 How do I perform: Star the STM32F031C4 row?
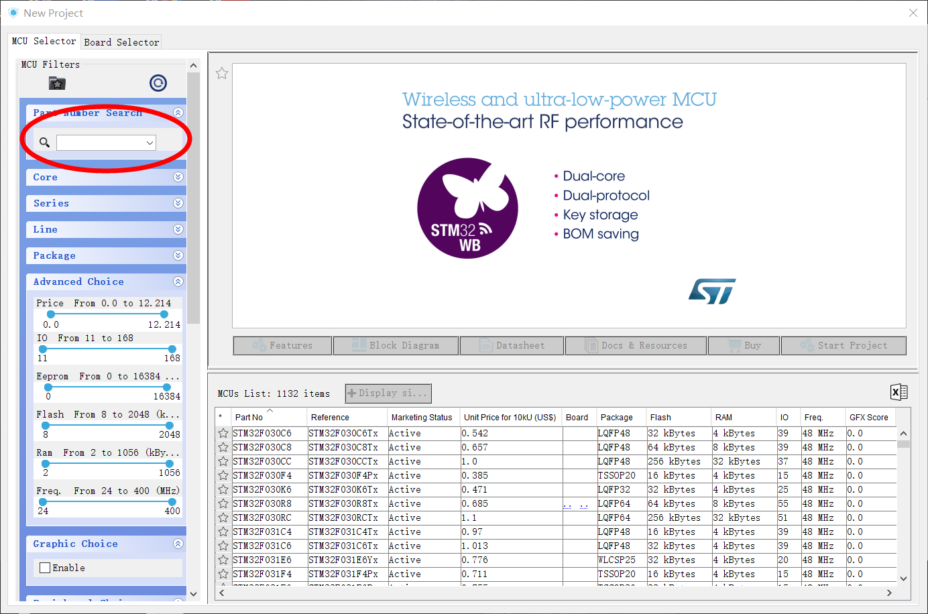223,532
